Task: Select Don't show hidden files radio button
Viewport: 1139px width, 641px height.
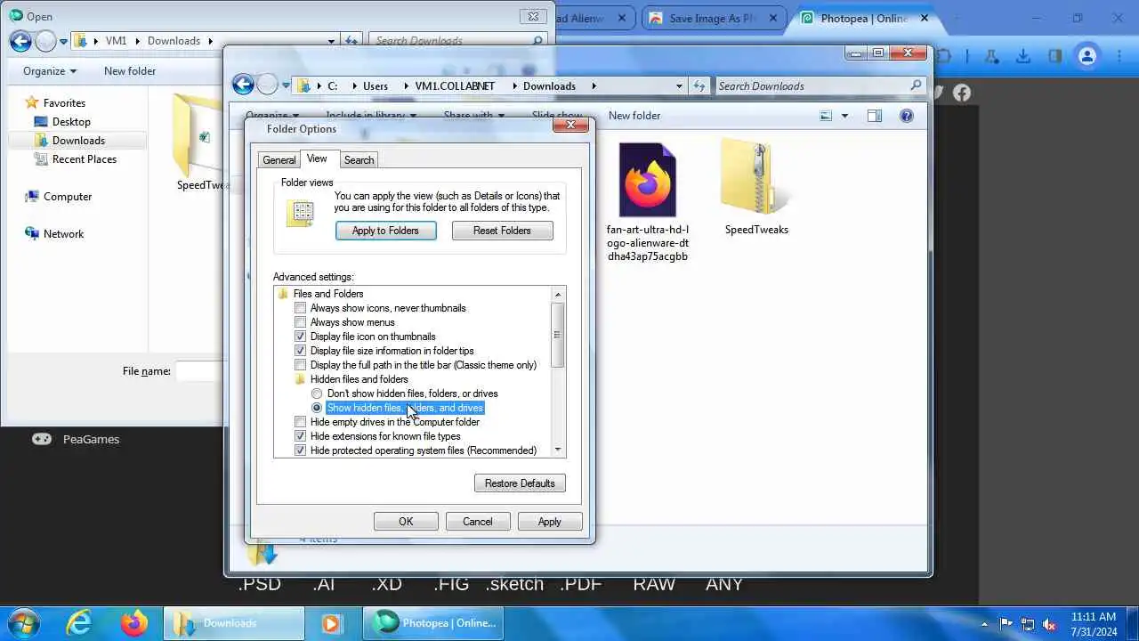Action: pos(317,394)
